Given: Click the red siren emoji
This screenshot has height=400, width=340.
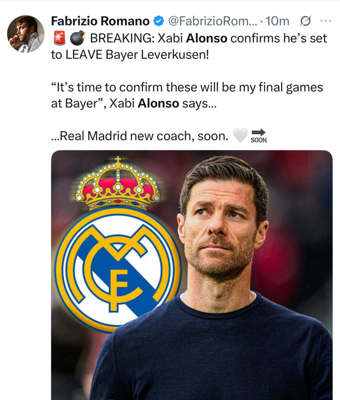Looking at the screenshot, I should 60,38.
